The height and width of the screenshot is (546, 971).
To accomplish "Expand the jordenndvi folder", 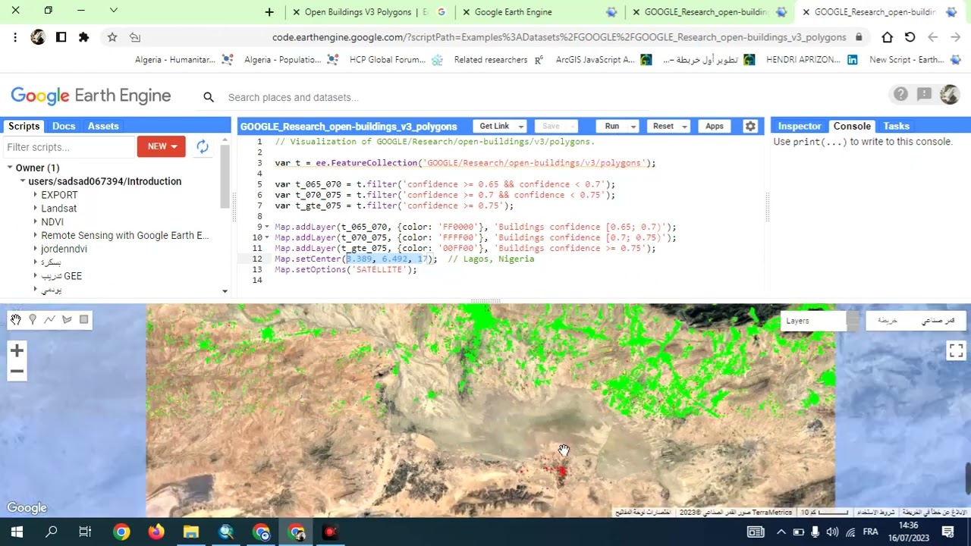I will click(x=35, y=249).
